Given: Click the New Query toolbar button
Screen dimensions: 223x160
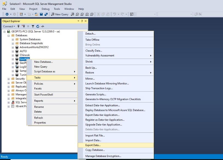Looking at the screenshot, I should click(60, 14).
